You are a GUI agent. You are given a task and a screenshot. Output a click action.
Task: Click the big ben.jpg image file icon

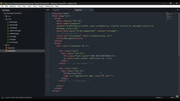tap(8, 25)
